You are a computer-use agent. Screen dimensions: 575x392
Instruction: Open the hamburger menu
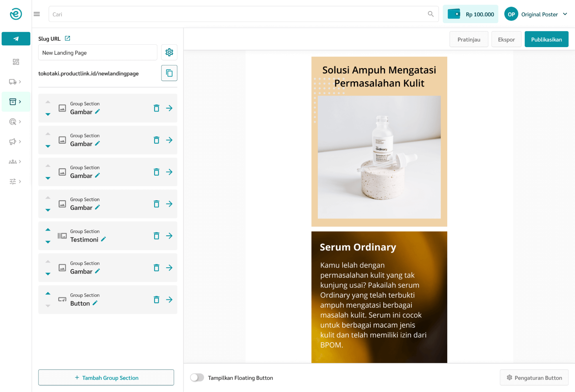pyautogui.click(x=37, y=14)
